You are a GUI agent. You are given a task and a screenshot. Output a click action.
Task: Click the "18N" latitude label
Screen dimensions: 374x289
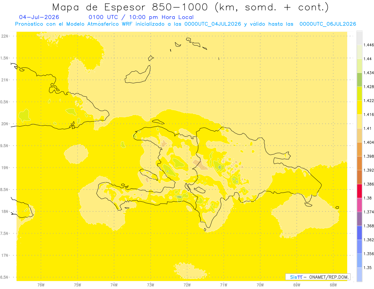5,212
